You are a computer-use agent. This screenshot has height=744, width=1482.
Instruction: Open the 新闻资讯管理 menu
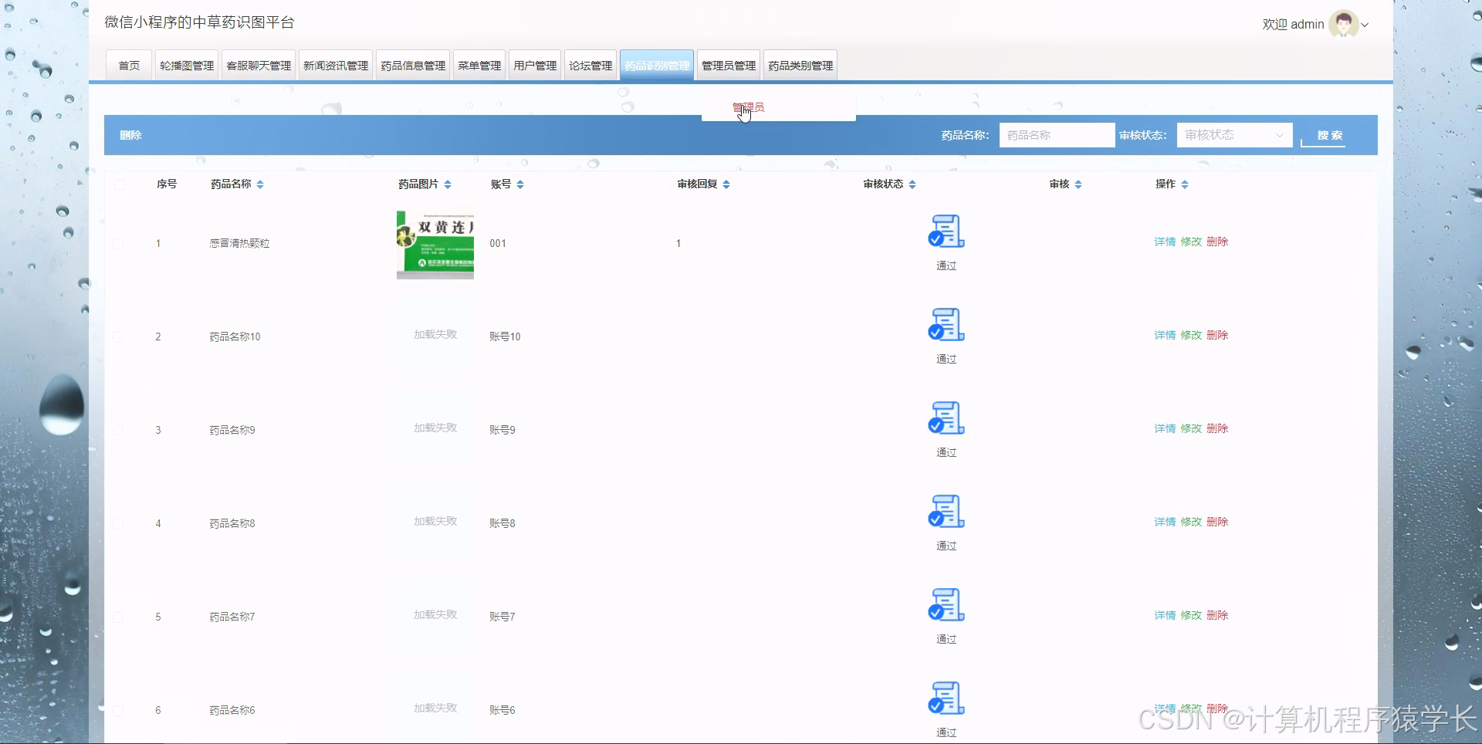click(336, 66)
